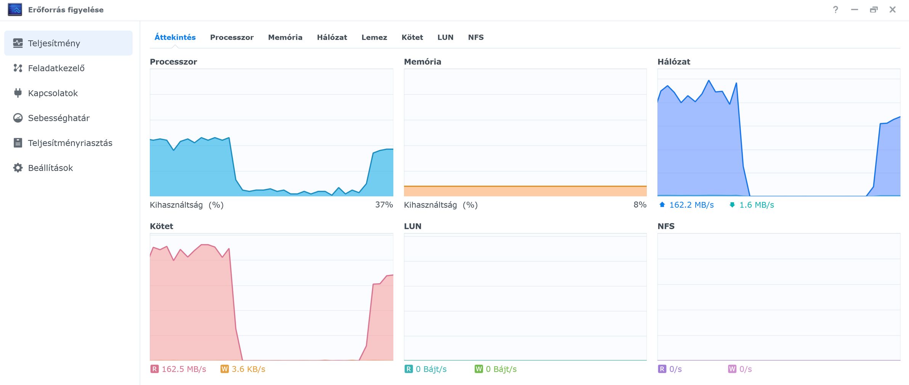Click the Kötet read R badge
Screen dimensions: 909x385
coord(154,369)
